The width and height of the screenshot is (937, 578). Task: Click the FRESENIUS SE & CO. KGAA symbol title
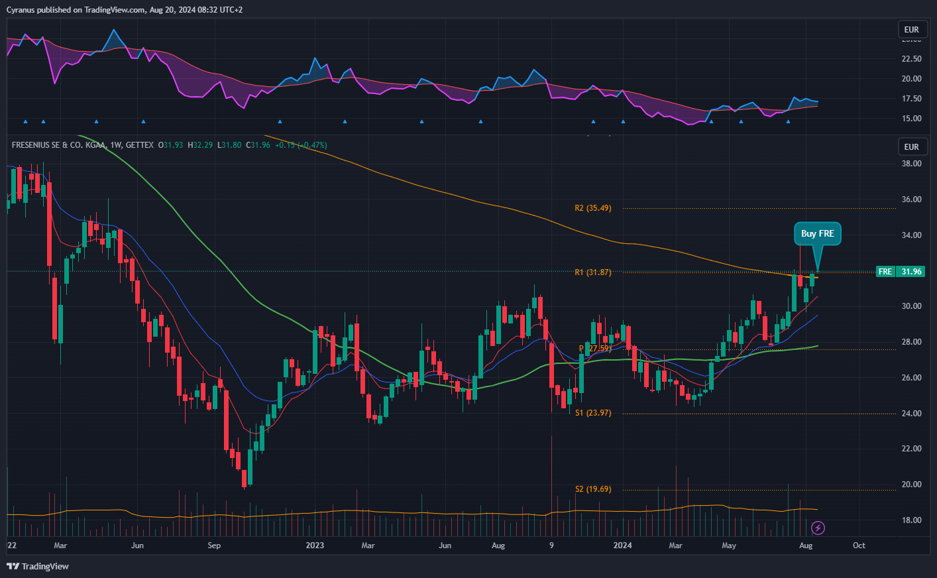[x=58, y=145]
